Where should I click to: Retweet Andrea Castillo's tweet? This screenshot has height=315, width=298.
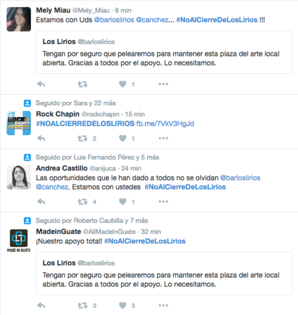pos(83,202)
